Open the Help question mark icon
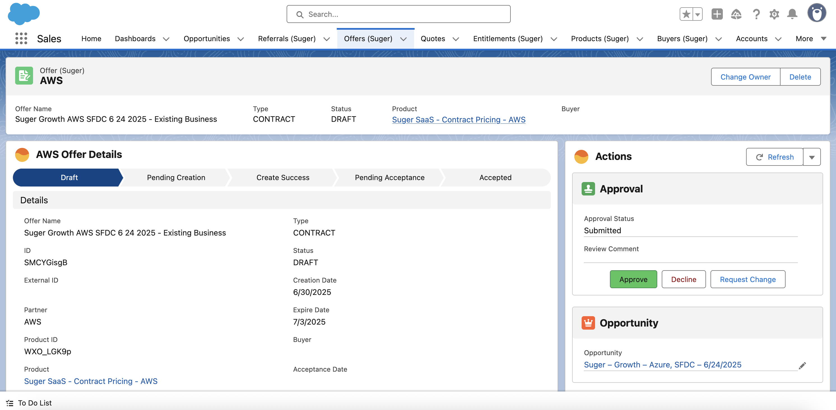 [756, 14]
